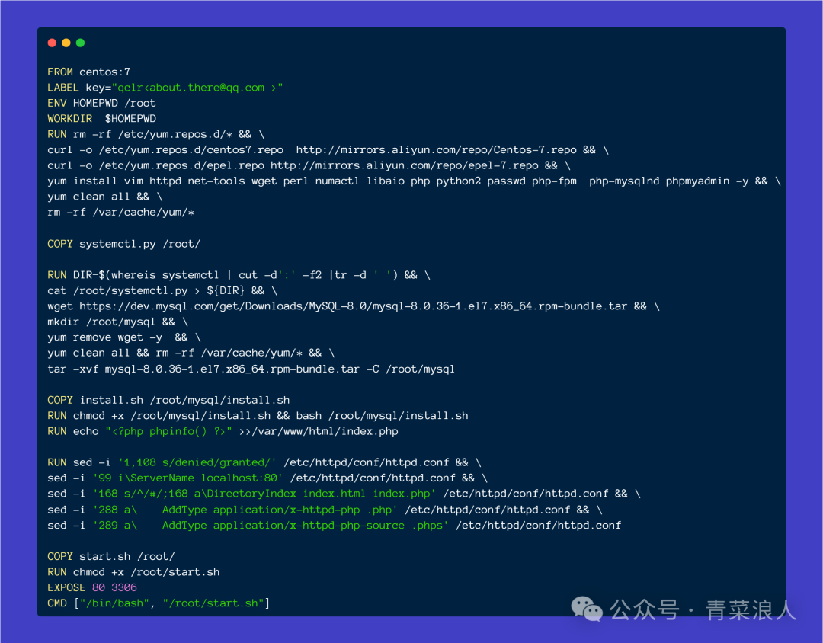The height and width of the screenshot is (643, 823).
Task: Click 'COPY start.sh /root/' line
Action: click(x=111, y=556)
